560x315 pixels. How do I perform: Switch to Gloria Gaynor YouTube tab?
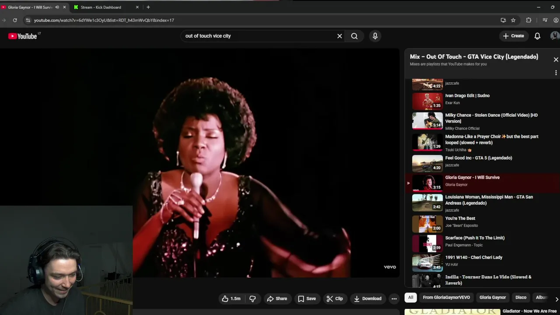click(x=30, y=7)
